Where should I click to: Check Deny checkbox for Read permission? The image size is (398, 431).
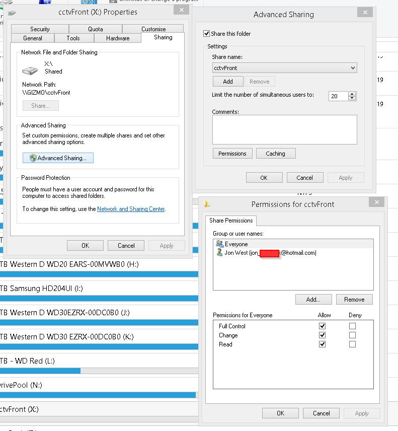pos(352,344)
